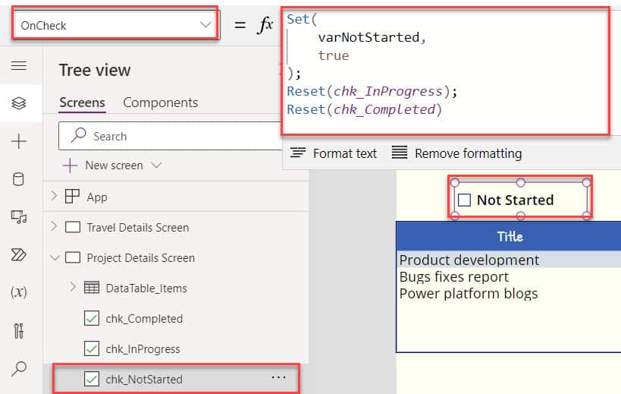
Task: Open the hamburger menu icon in the left rail
Action: pyautogui.click(x=19, y=65)
